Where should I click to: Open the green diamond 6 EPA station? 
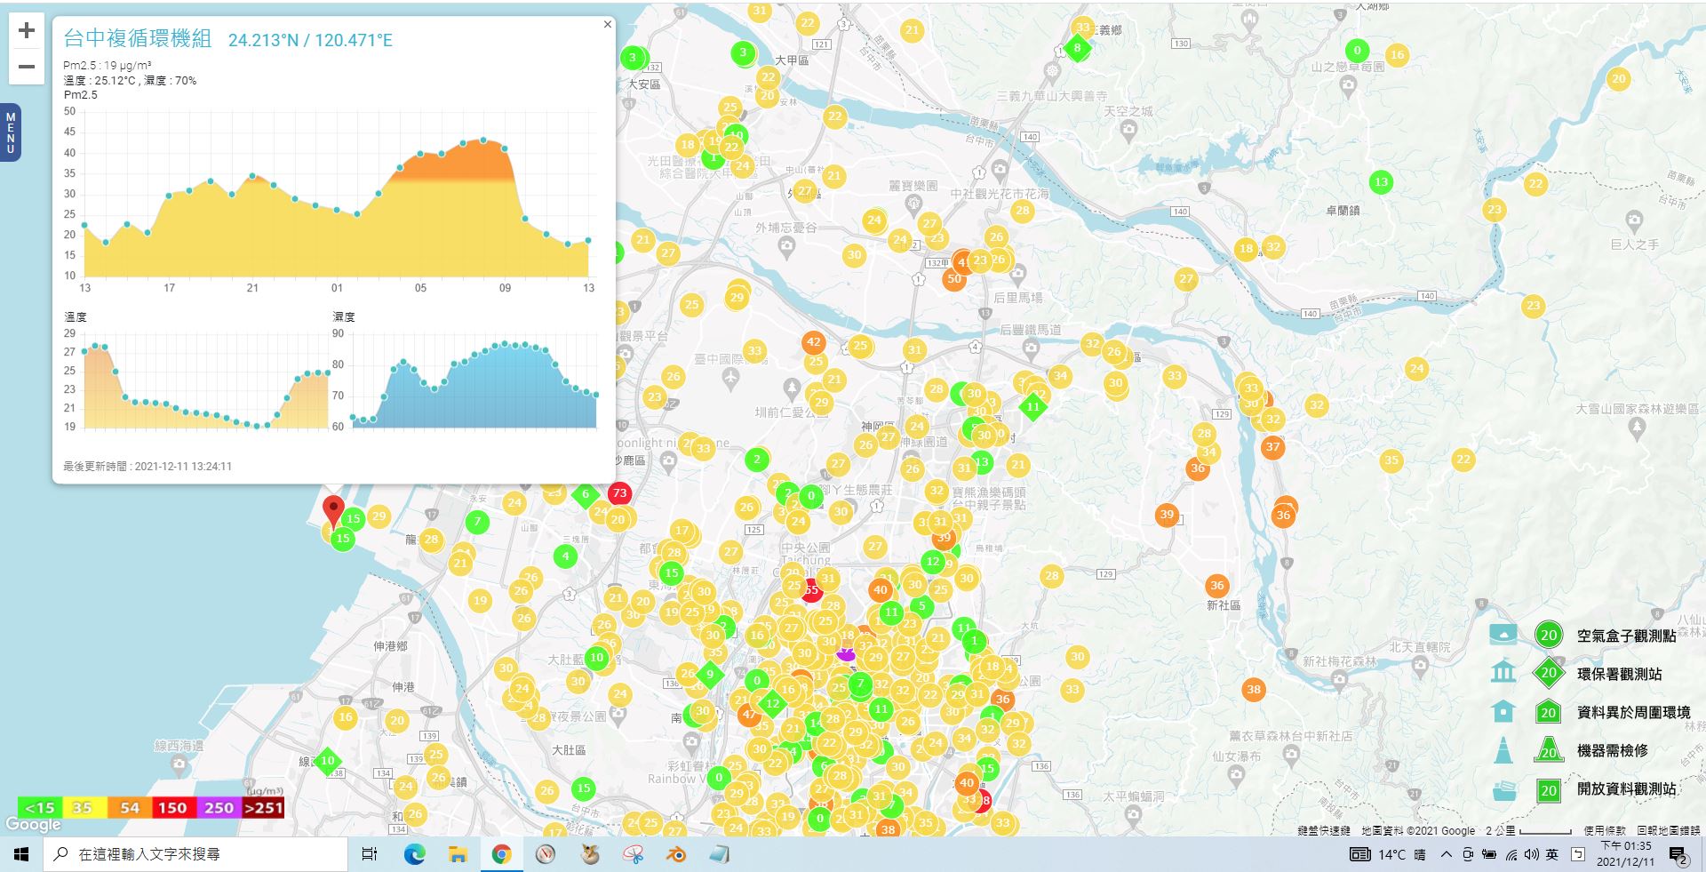pyautogui.click(x=585, y=494)
